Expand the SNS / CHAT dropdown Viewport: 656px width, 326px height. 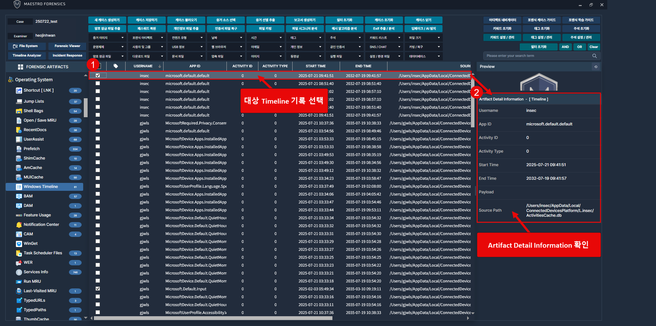click(384, 47)
